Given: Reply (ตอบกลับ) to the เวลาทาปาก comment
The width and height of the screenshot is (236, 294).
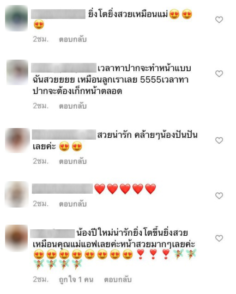Looking at the screenshot, I should click(73, 106).
